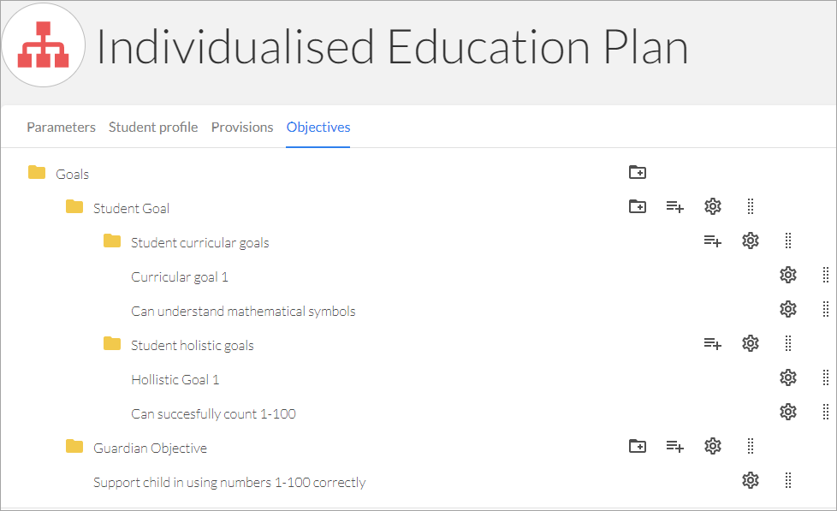This screenshot has width=837, height=511.
Task: Click drag handle for Can succesfully count 1-100
Action: coord(826,412)
